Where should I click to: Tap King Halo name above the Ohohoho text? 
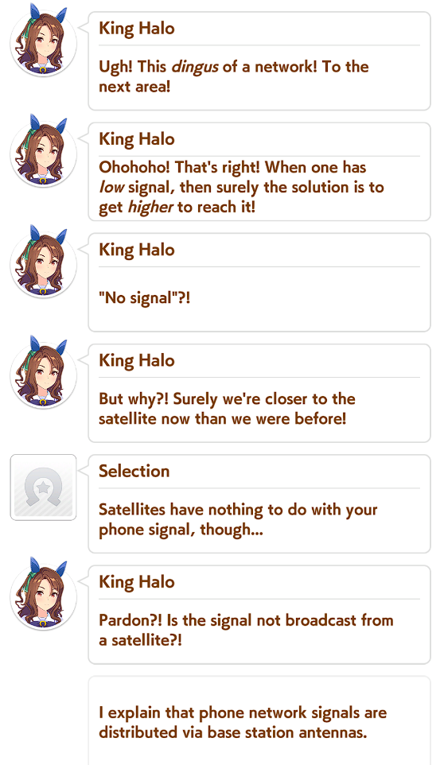(137, 139)
